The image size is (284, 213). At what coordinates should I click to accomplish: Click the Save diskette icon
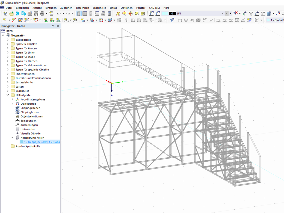pos(36,13)
